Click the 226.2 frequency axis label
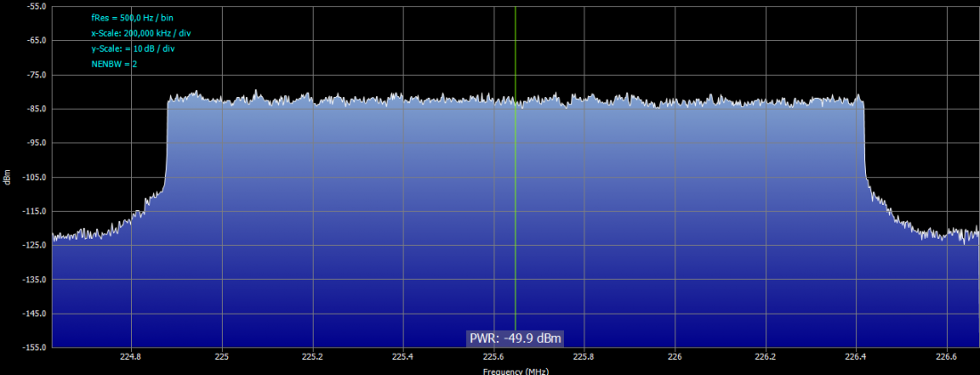The height and width of the screenshot is (375, 980). (765, 357)
